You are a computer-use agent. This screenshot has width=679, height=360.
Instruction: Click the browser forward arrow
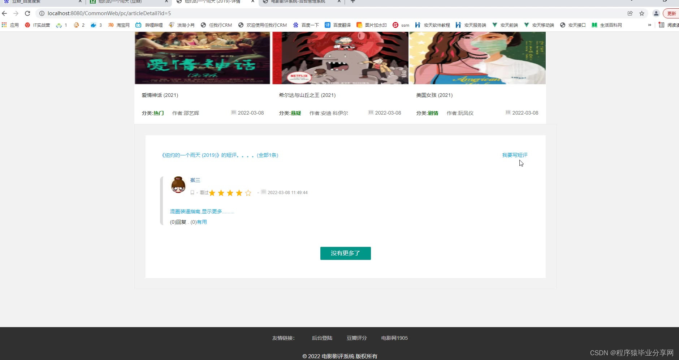[x=16, y=13]
